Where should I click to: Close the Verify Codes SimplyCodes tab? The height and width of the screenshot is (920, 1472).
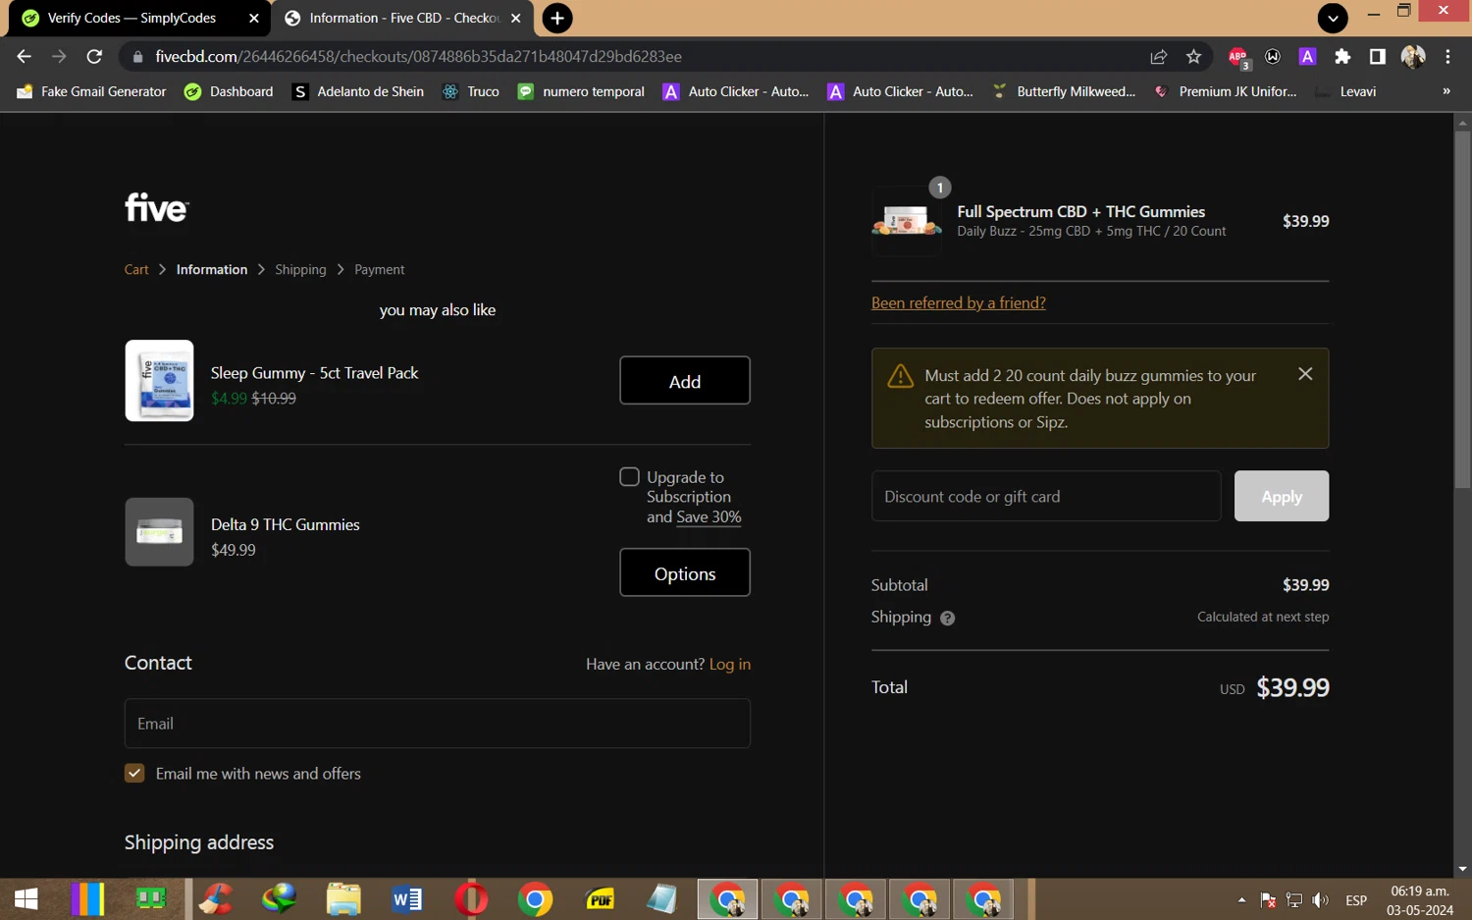pos(254,18)
